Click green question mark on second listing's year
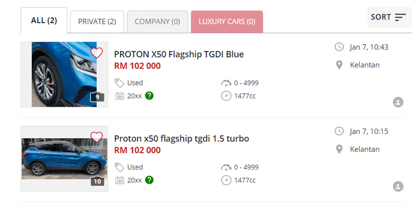 coord(149,180)
